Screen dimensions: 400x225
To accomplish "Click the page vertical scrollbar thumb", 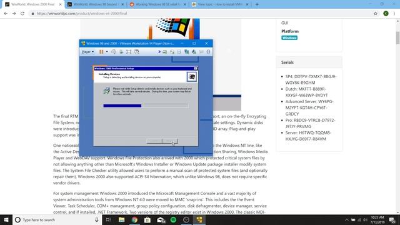I will click(397, 37).
